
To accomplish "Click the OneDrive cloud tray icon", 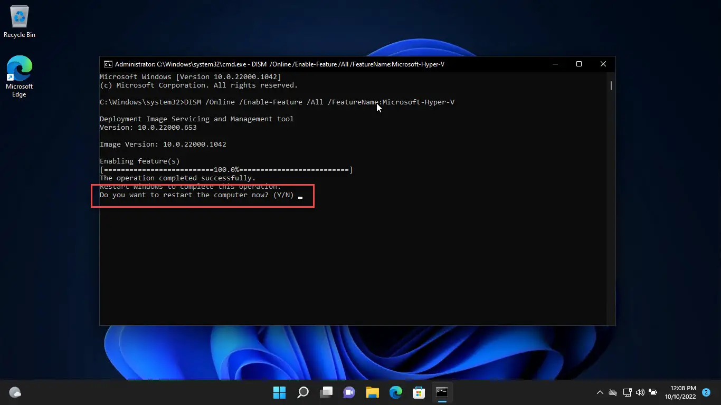I will click(x=613, y=392).
